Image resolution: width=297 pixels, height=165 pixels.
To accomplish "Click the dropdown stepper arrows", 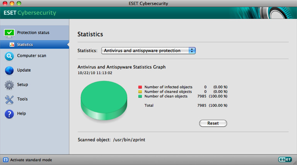I will 192,51.
